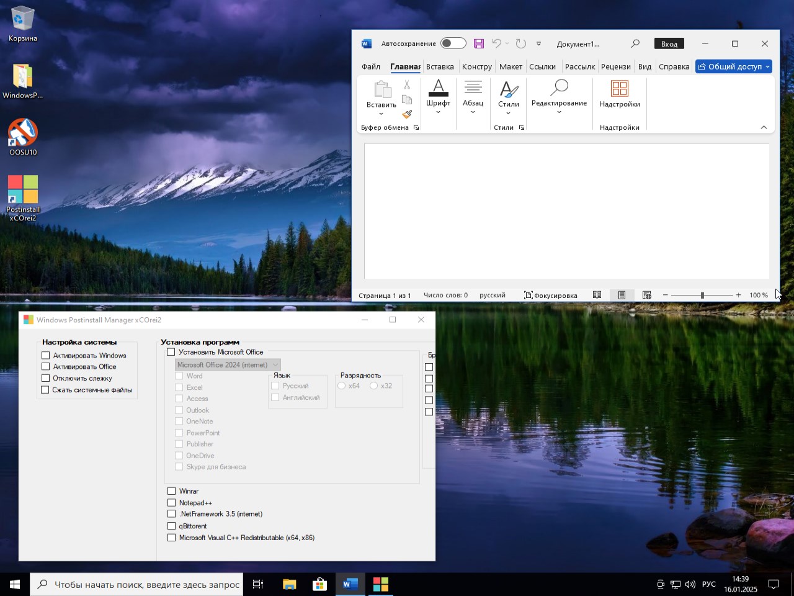Select the Format Painter brush icon
The height and width of the screenshot is (596, 794).
(x=407, y=114)
